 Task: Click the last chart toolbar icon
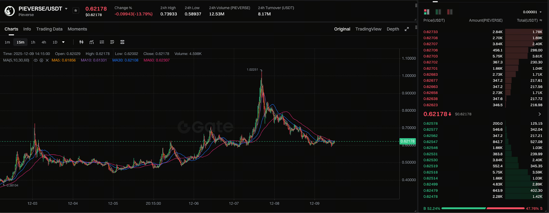click(x=122, y=42)
